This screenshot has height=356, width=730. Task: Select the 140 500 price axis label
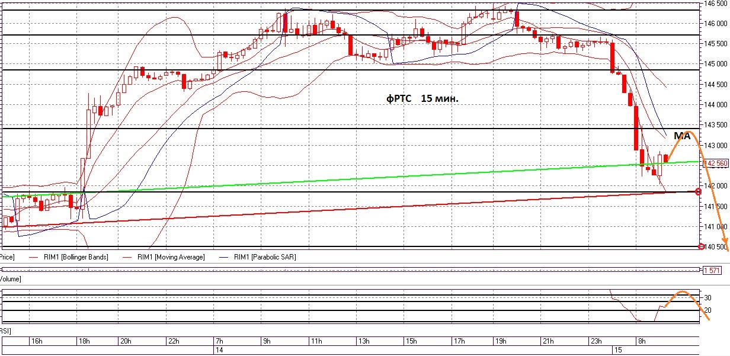(716, 246)
